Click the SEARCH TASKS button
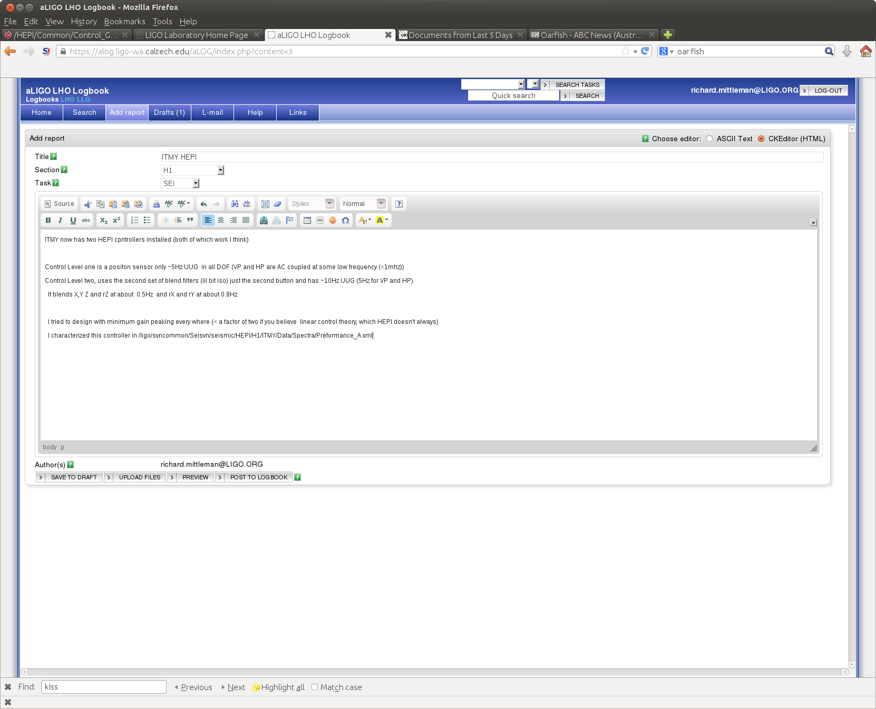The height and width of the screenshot is (709, 876). [572, 85]
